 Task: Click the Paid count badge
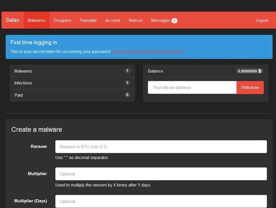click(x=127, y=95)
